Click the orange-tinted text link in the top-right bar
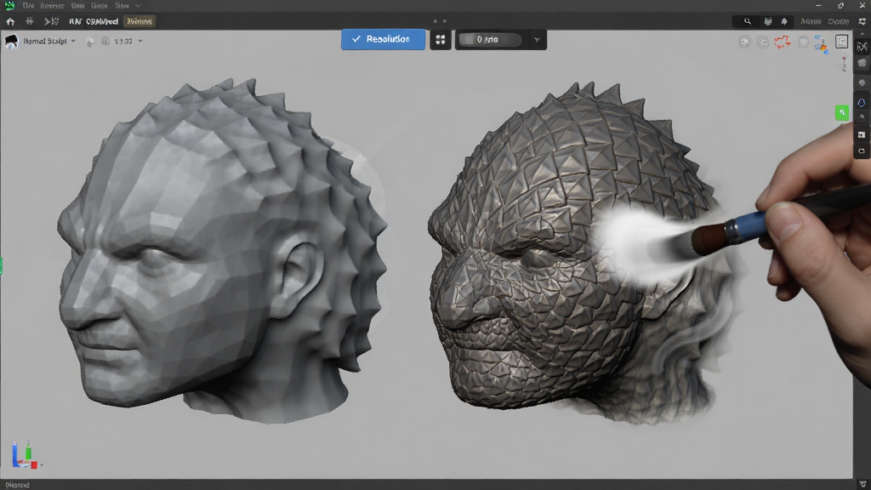The height and width of the screenshot is (490, 871). click(x=811, y=21)
